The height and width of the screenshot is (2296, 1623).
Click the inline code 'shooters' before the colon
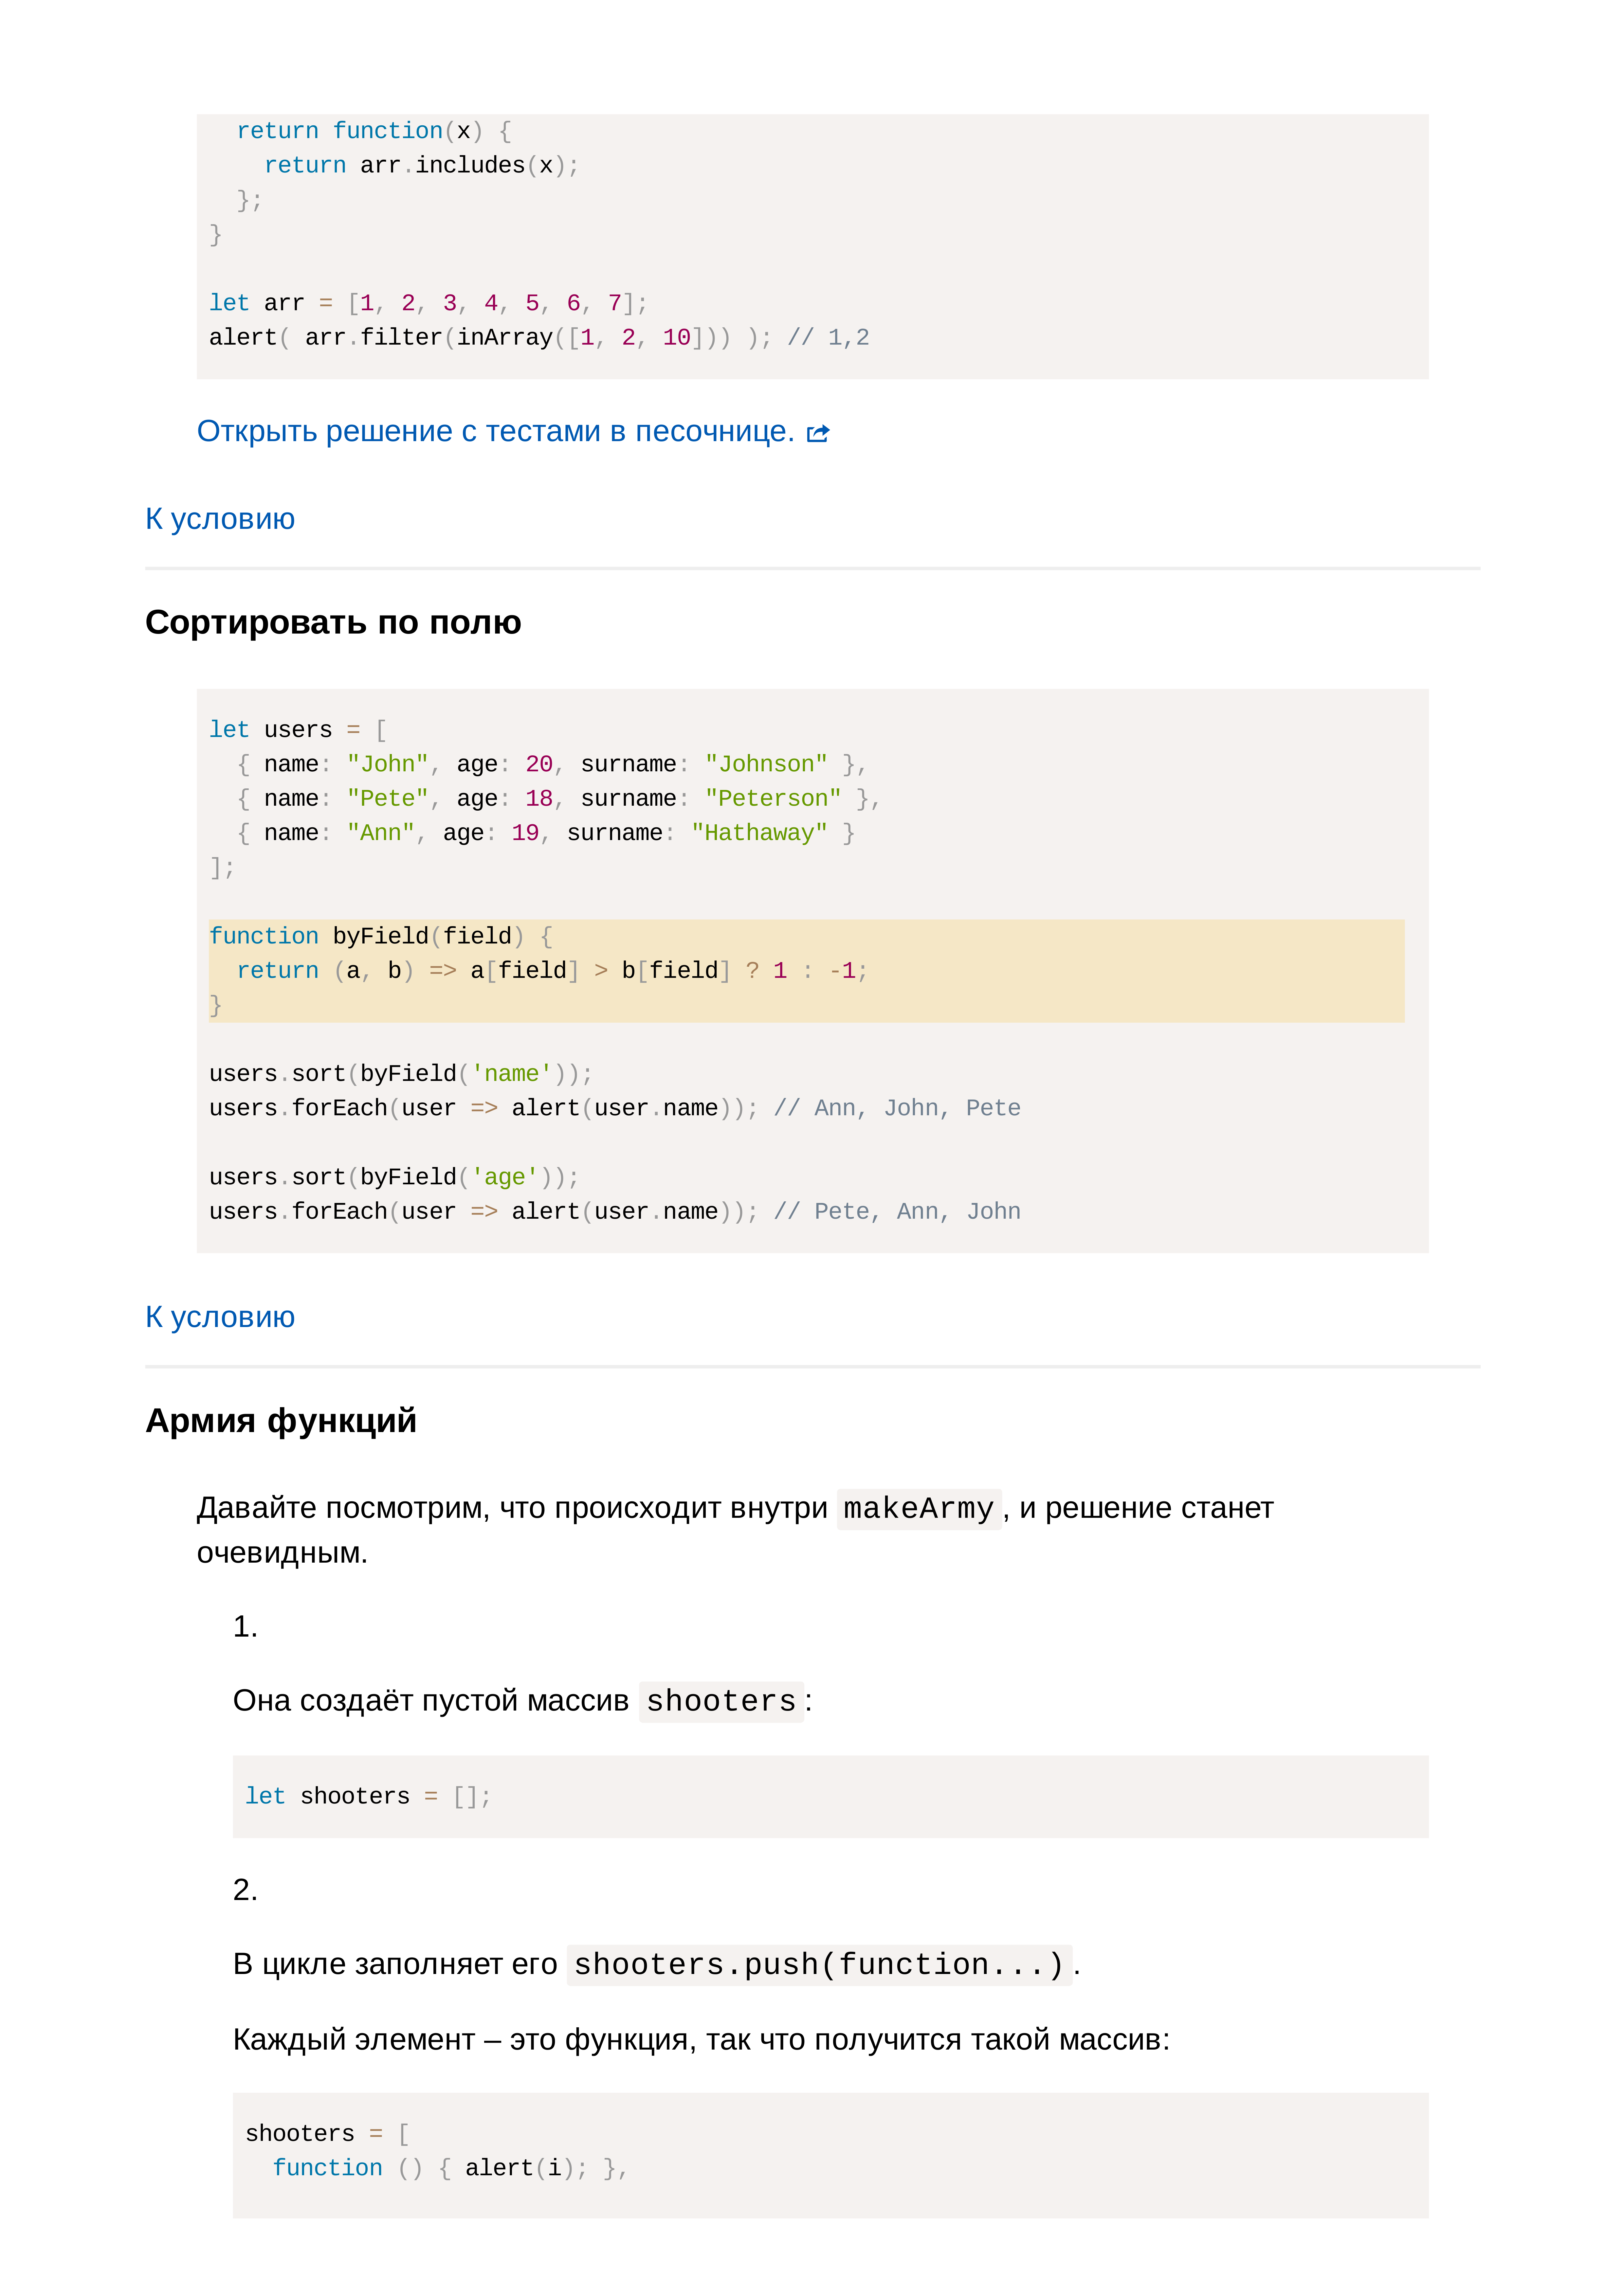(721, 1701)
